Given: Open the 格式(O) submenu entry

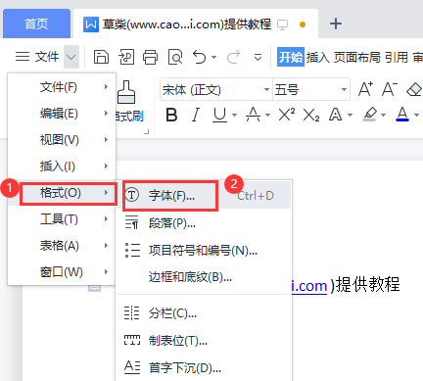Looking at the screenshot, I should pos(62,193).
